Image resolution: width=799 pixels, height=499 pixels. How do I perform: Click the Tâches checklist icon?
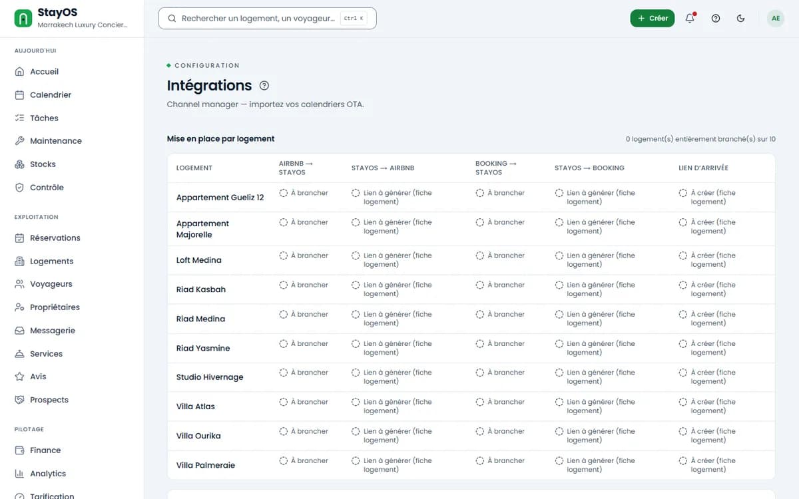point(19,118)
